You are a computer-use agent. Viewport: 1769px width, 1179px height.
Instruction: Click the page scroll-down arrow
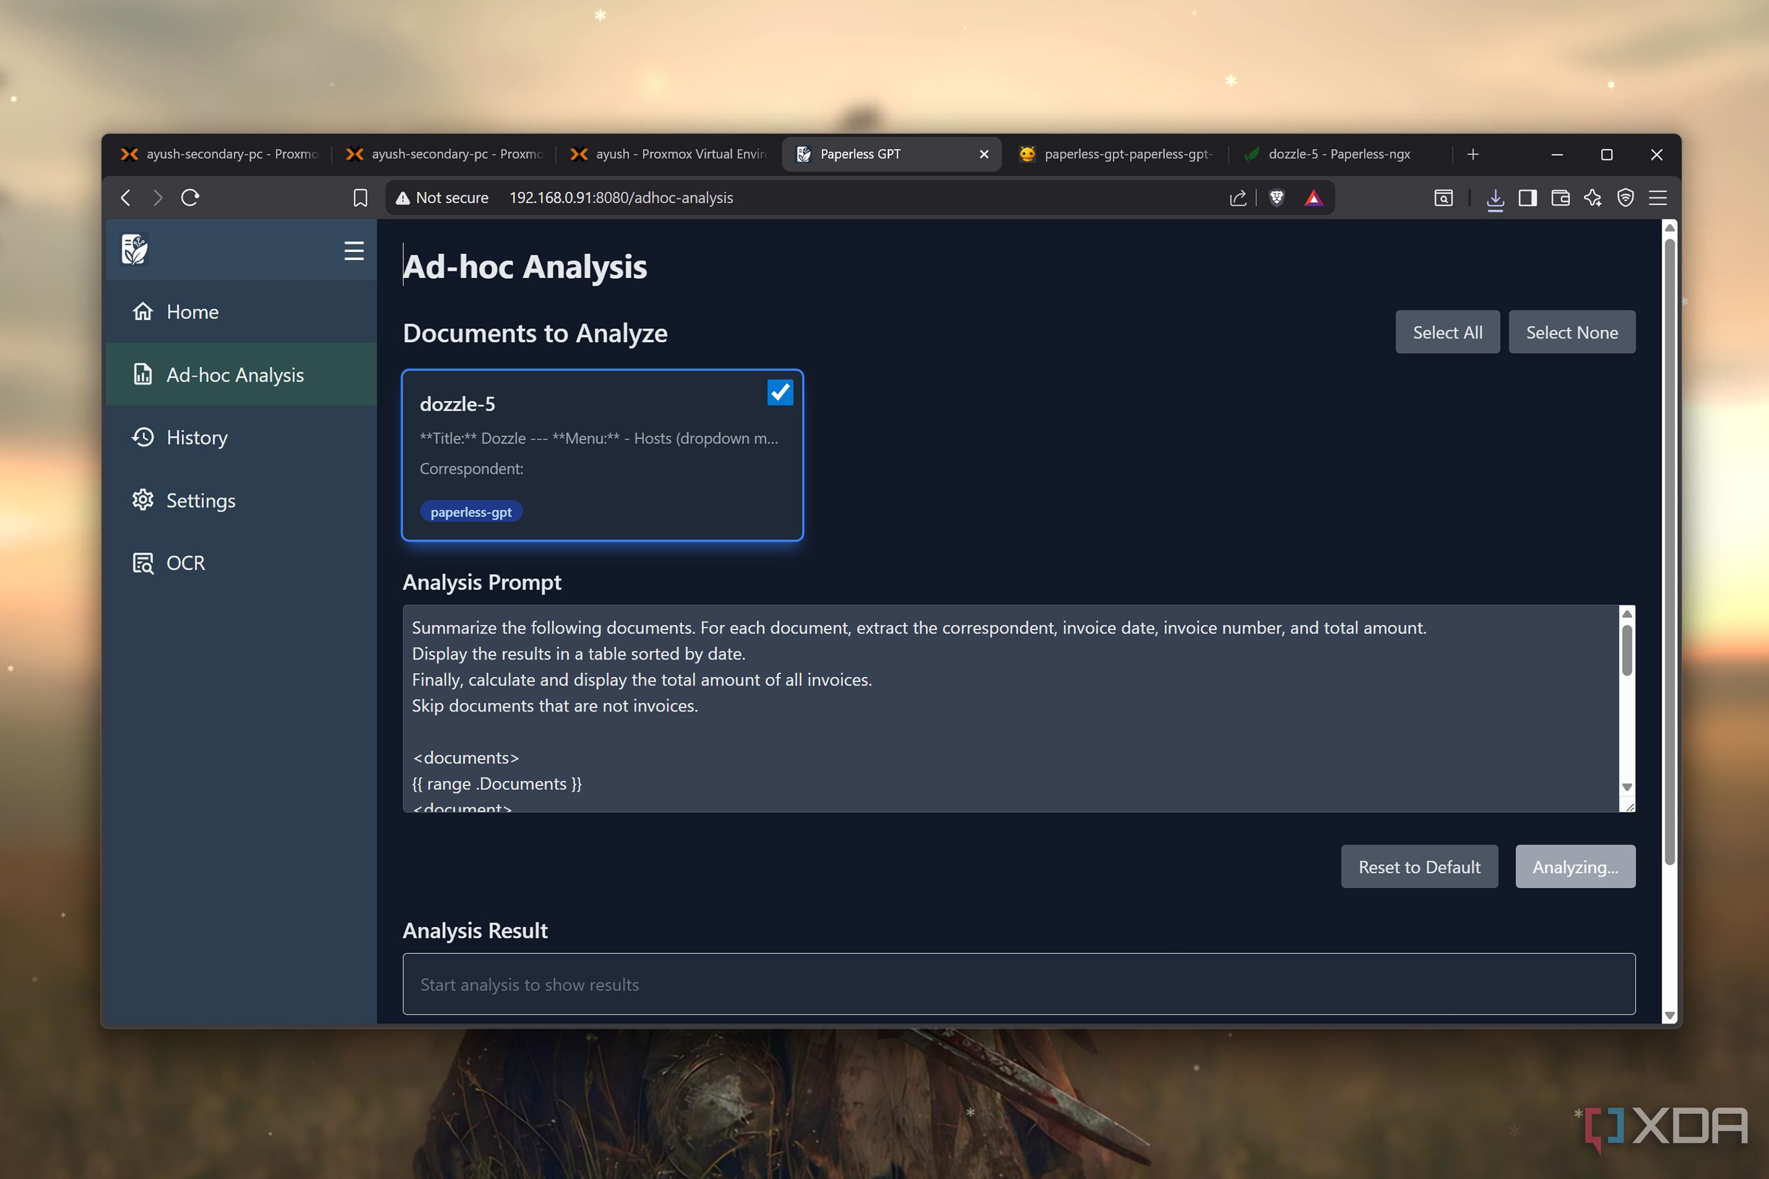point(1670,1015)
